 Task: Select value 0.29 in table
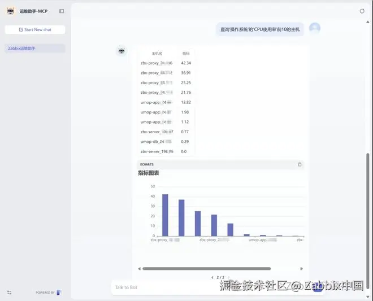pyautogui.click(x=185, y=142)
